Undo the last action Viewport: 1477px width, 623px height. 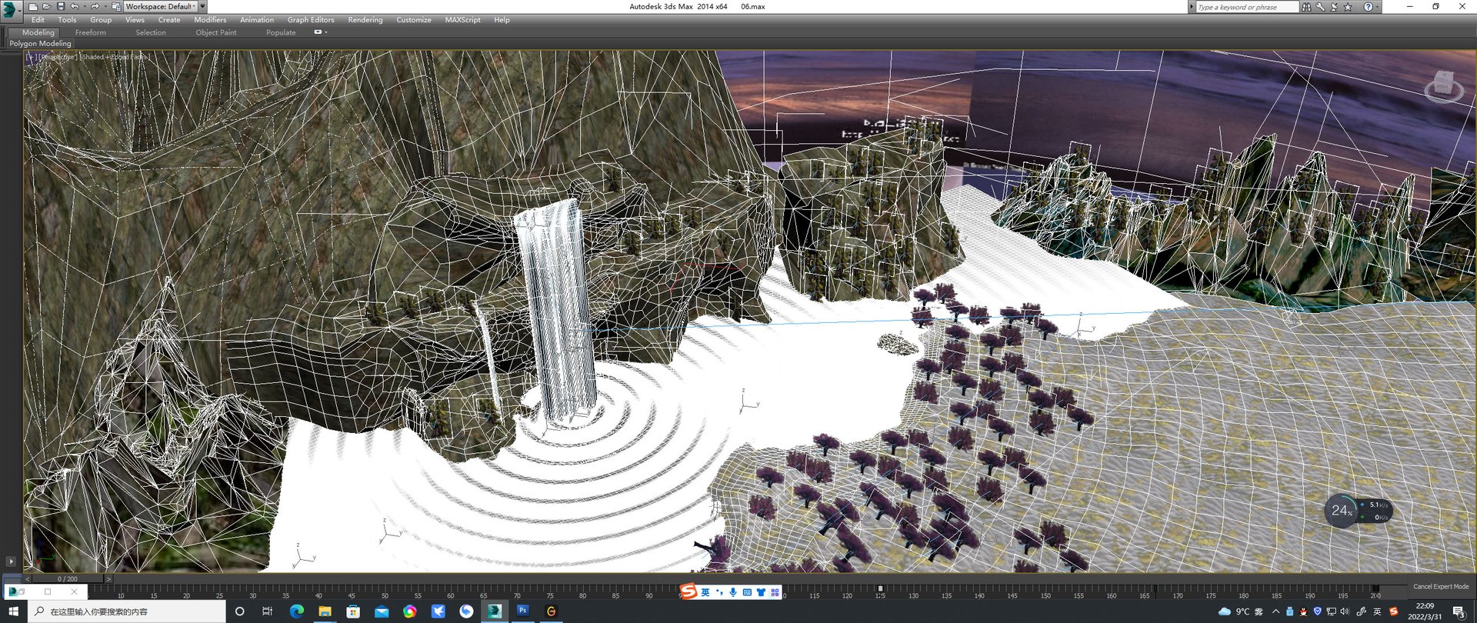point(74,6)
